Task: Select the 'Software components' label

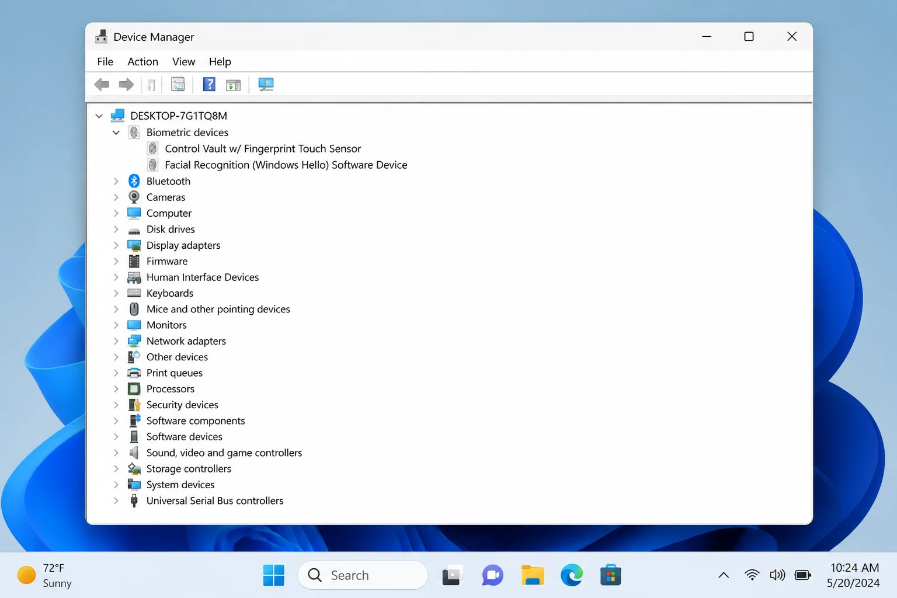Action: (196, 420)
